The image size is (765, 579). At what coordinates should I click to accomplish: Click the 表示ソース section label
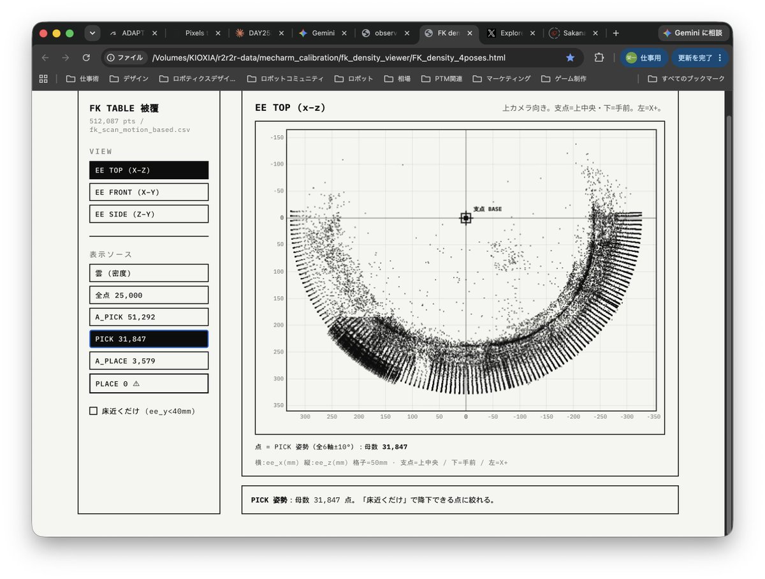[111, 254]
